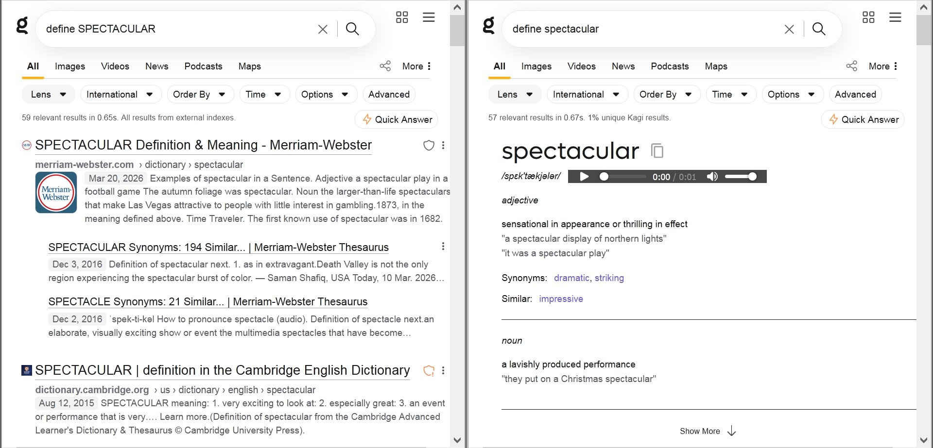Click the Quick Answer button
933x448 pixels.
pyautogui.click(x=396, y=119)
